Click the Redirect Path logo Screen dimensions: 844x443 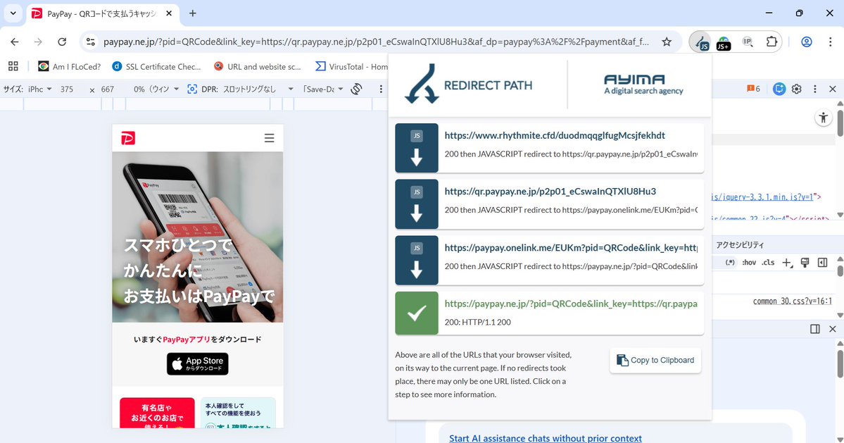tap(468, 84)
